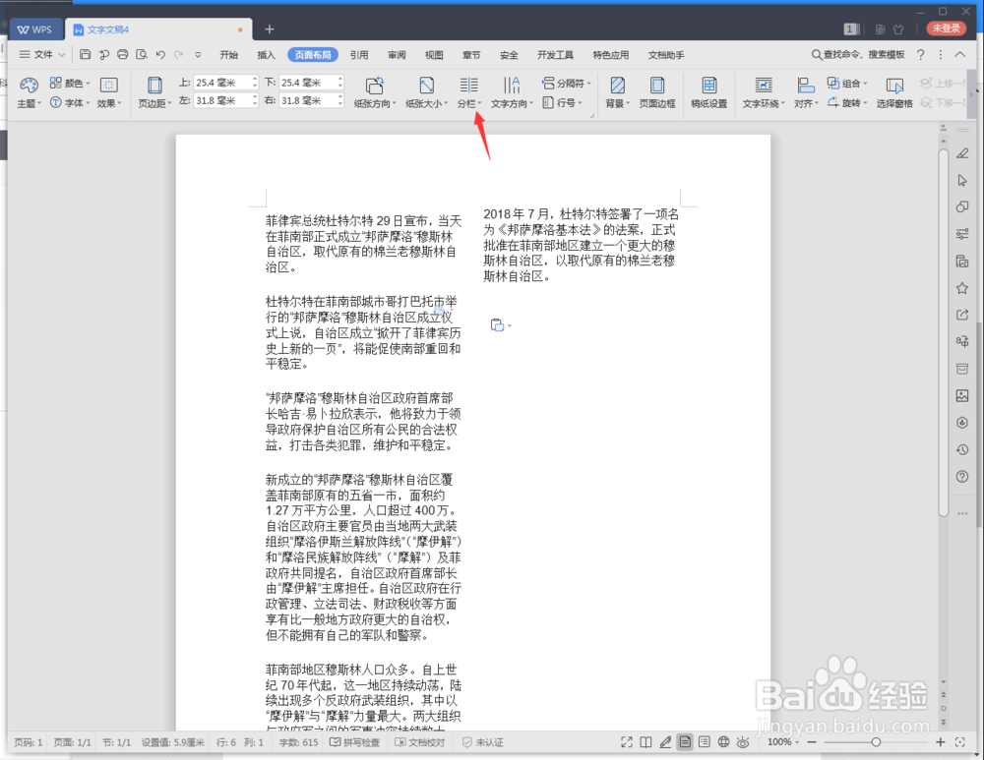Click the 未登录 login button
The height and width of the screenshot is (760, 984).
point(946,29)
